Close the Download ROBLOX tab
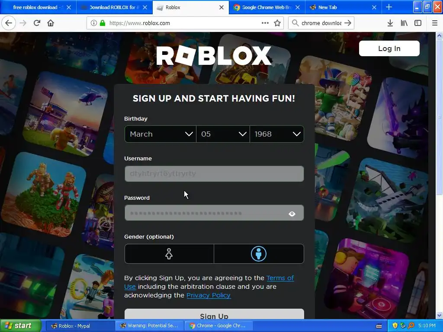Viewport: 443px width, 332px height. click(x=145, y=7)
